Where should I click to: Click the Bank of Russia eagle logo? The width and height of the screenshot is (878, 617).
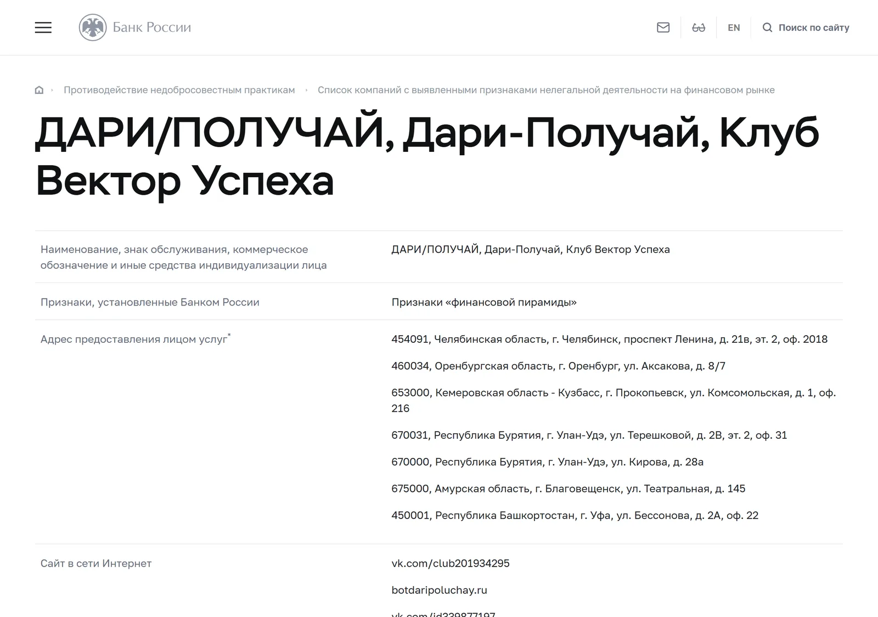93,27
